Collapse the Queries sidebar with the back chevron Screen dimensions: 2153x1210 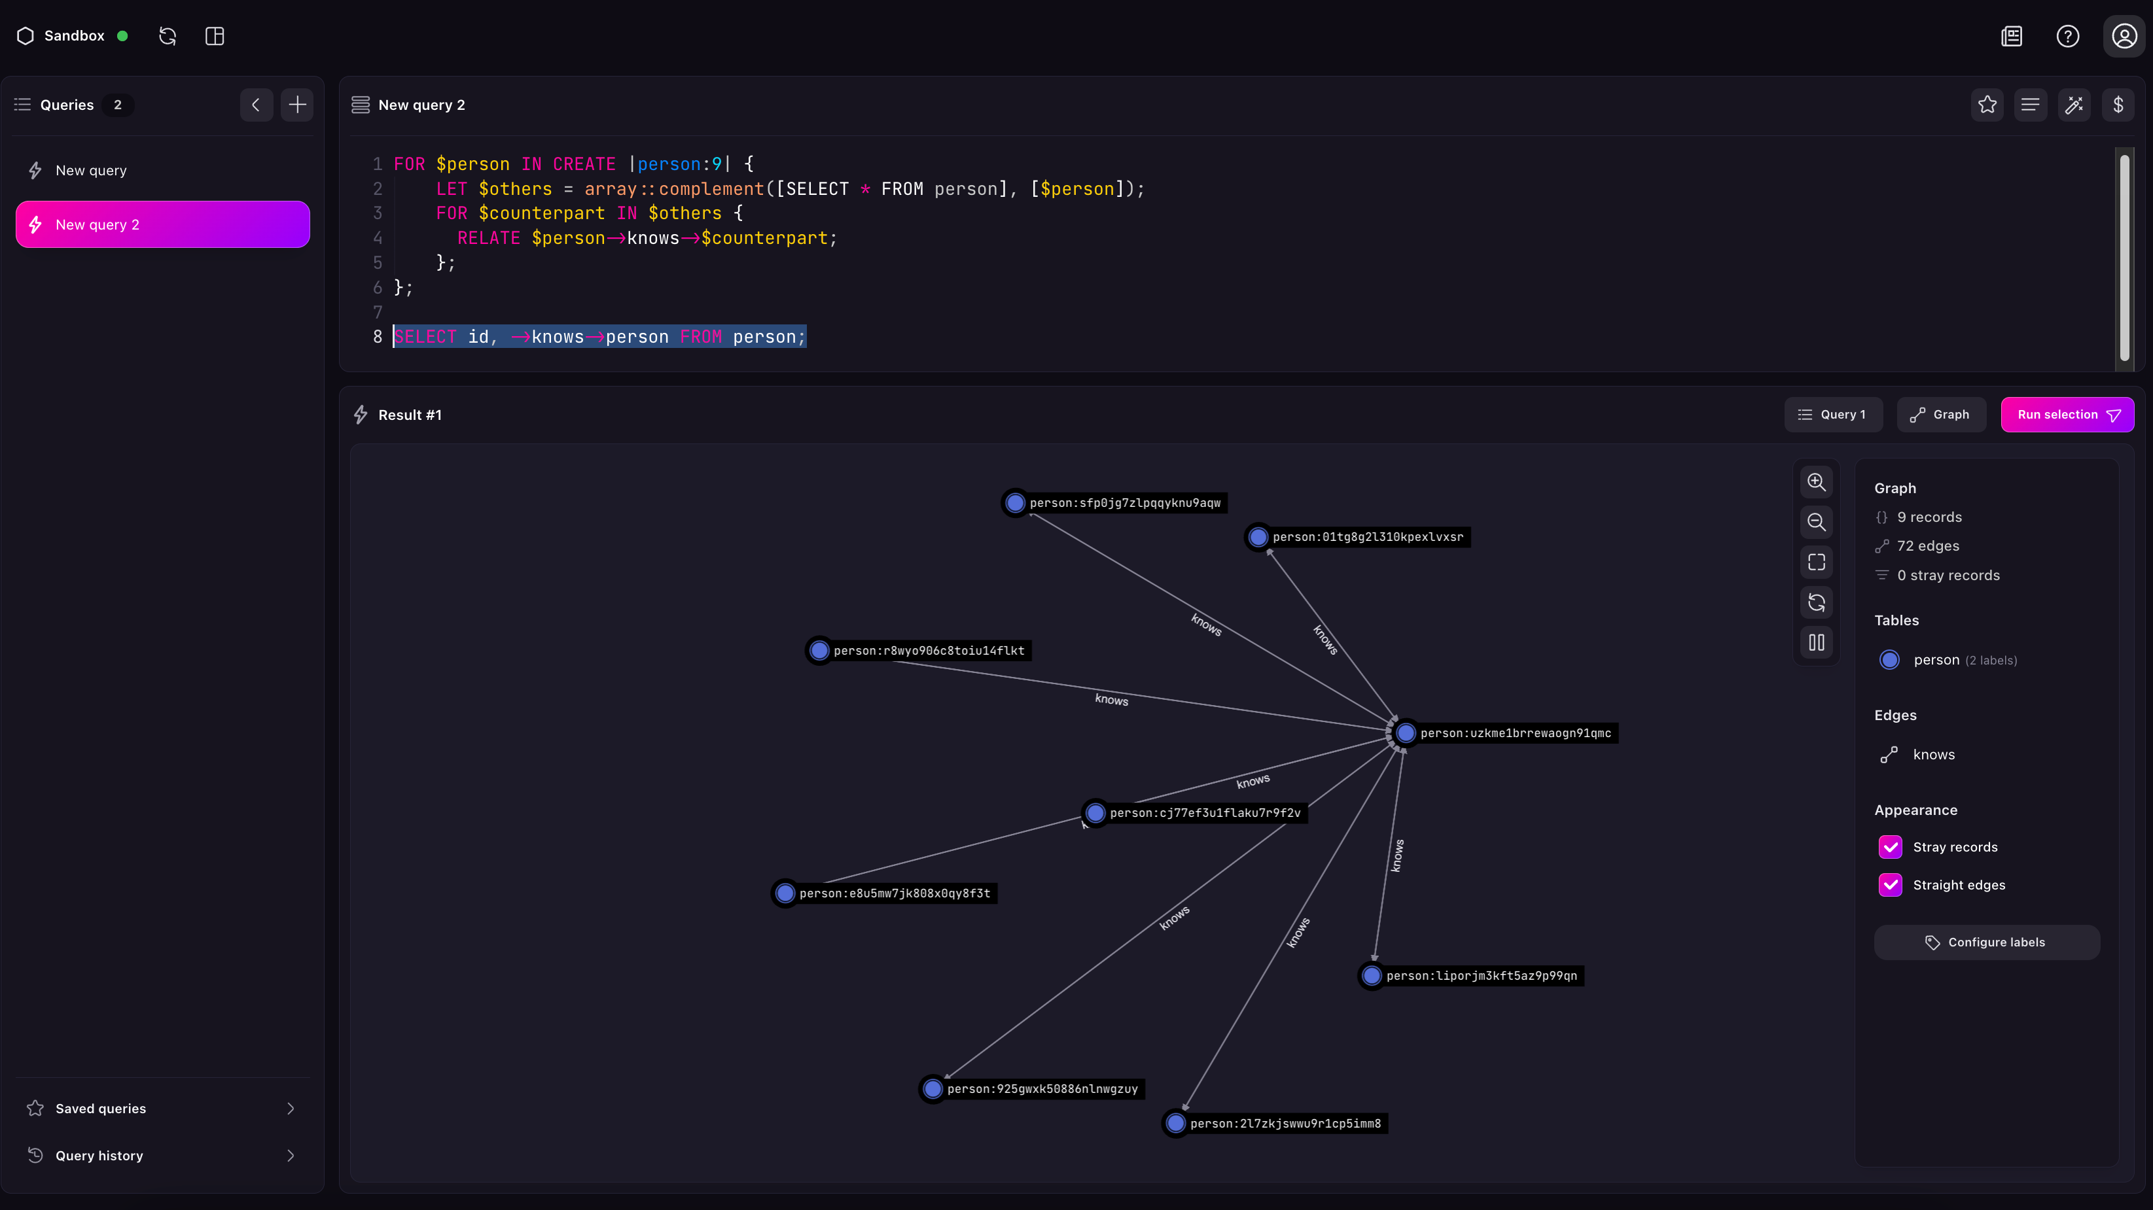coord(257,105)
